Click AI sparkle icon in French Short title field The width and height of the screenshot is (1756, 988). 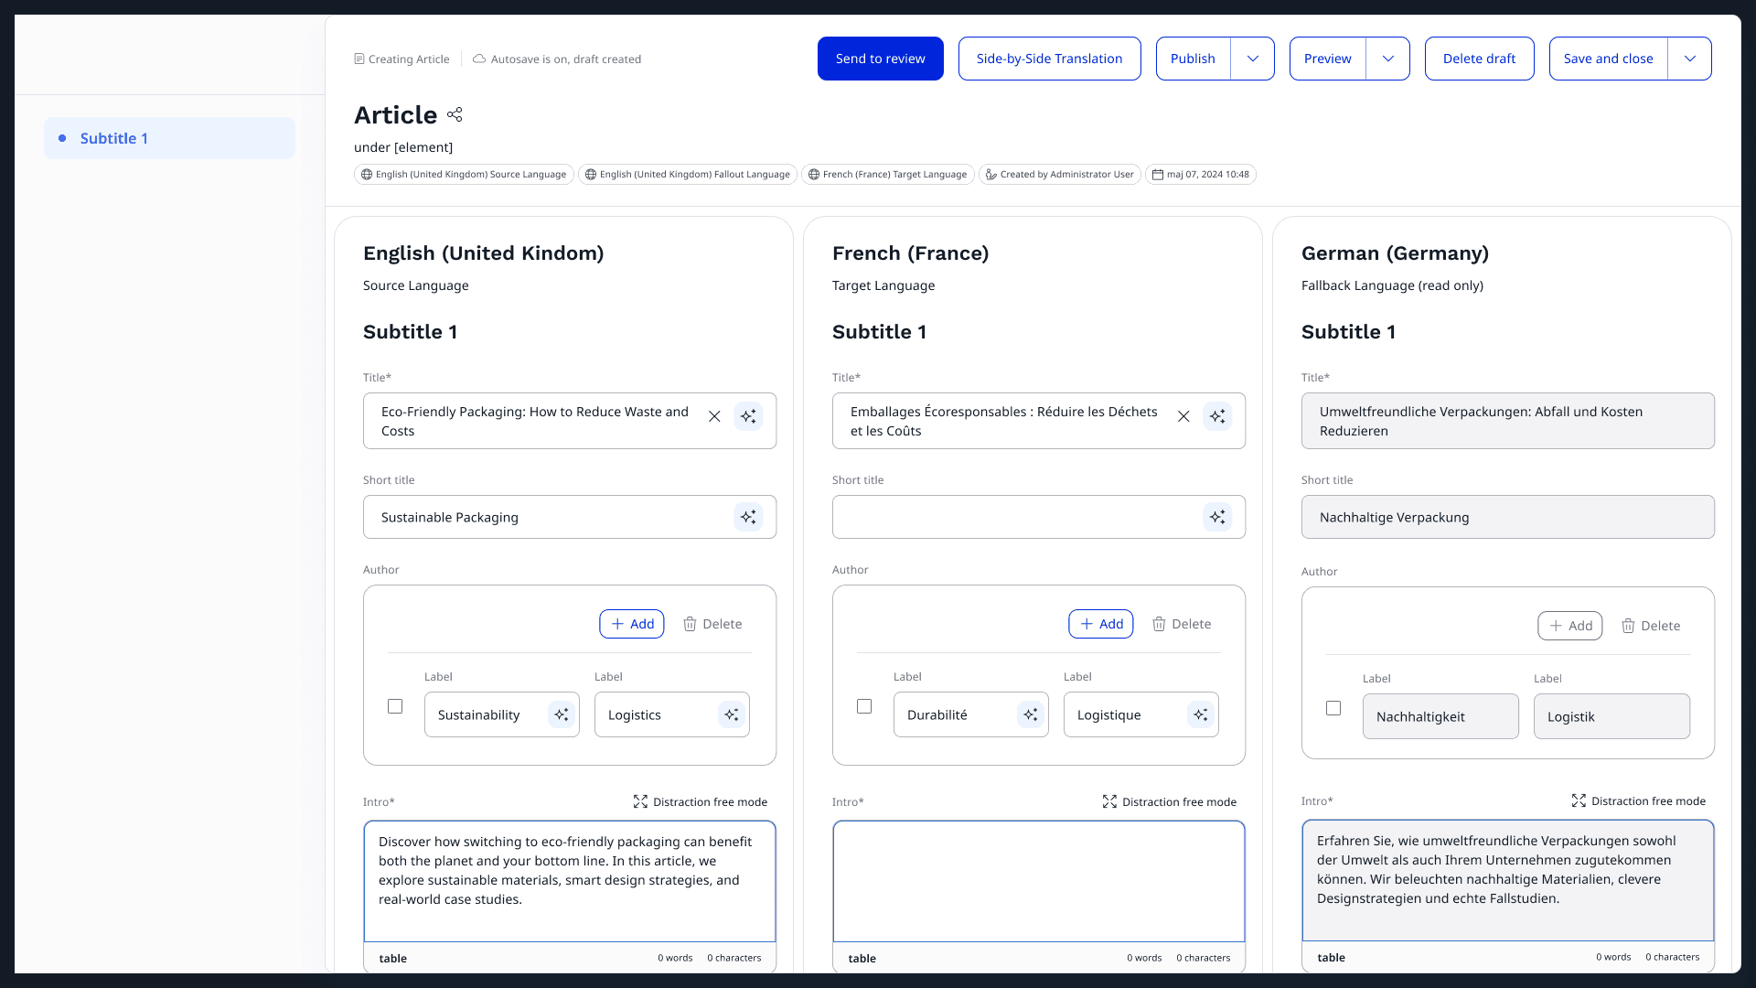[x=1217, y=517]
